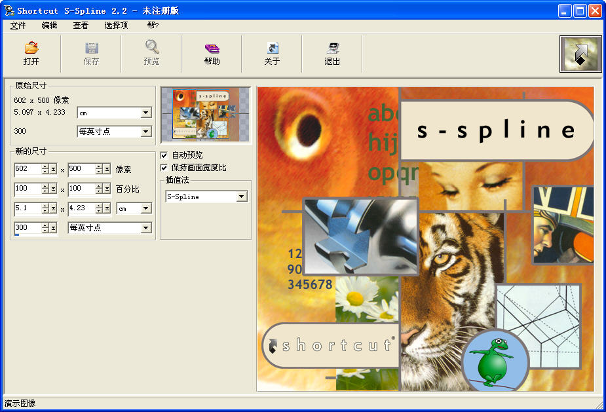Click the height field showing 4.23

click(81, 208)
